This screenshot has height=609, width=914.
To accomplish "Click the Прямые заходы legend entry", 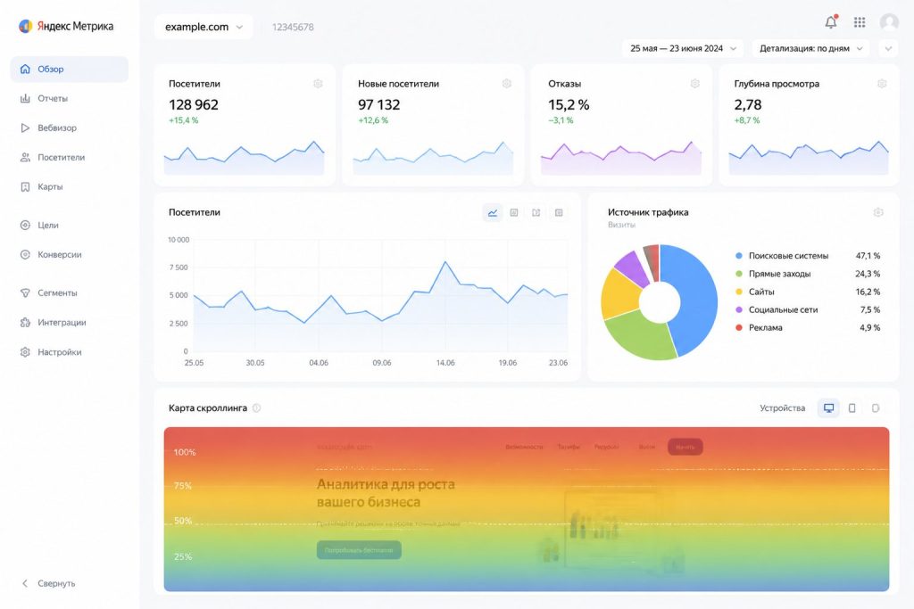I will pyautogui.click(x=808, y=274).
